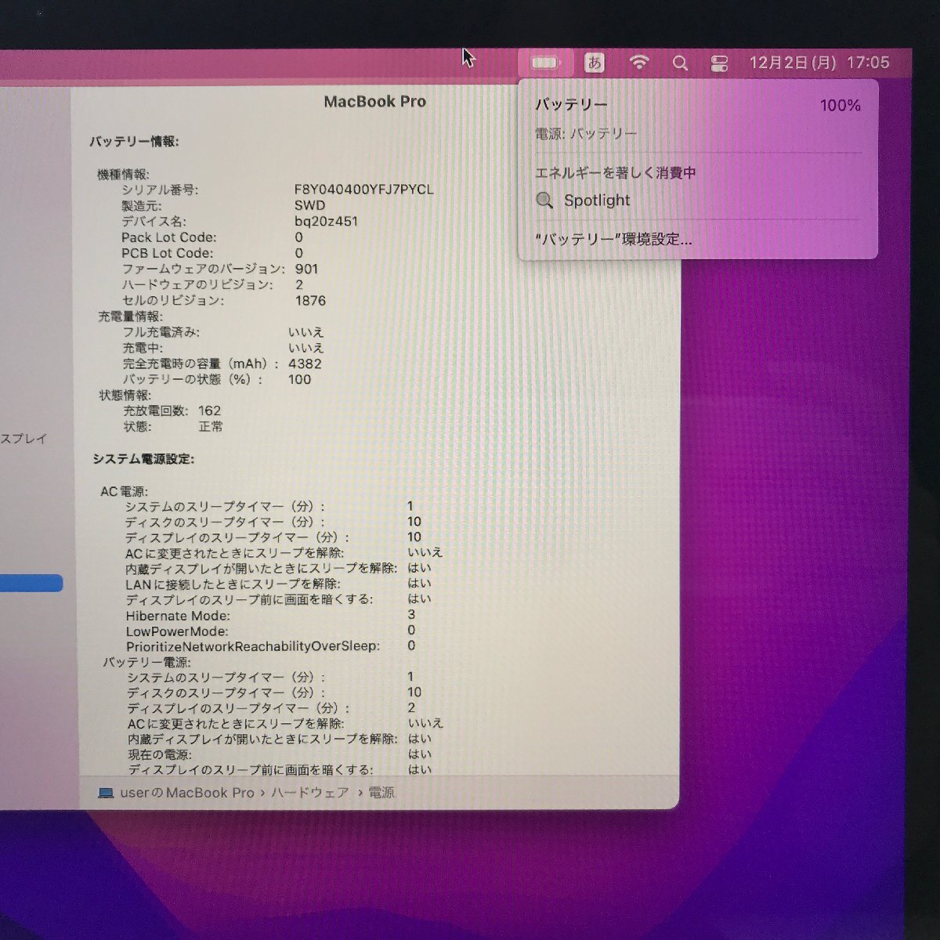Open Control Center from the menu bar

pos(719,63)
